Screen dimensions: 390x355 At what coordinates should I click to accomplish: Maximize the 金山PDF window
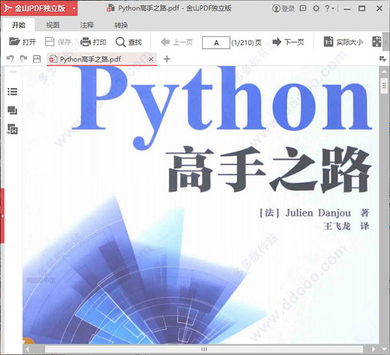(362, 8)
